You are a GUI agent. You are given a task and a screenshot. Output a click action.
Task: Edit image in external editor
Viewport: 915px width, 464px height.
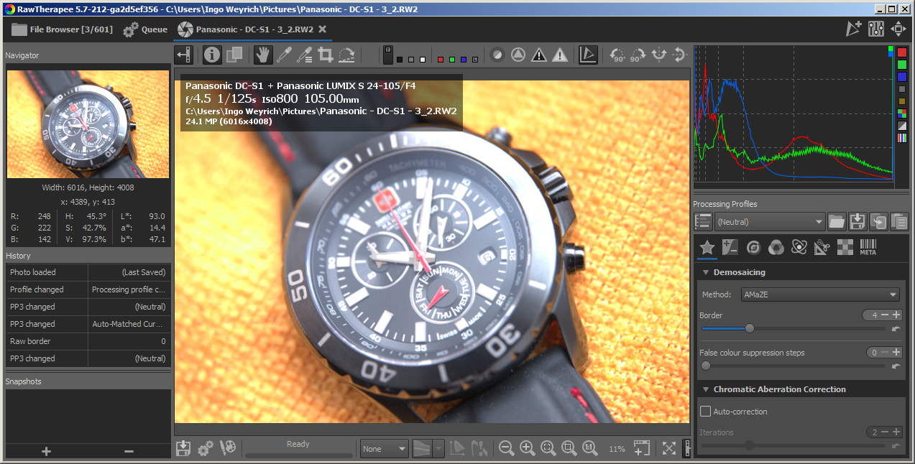click(228, 448)
